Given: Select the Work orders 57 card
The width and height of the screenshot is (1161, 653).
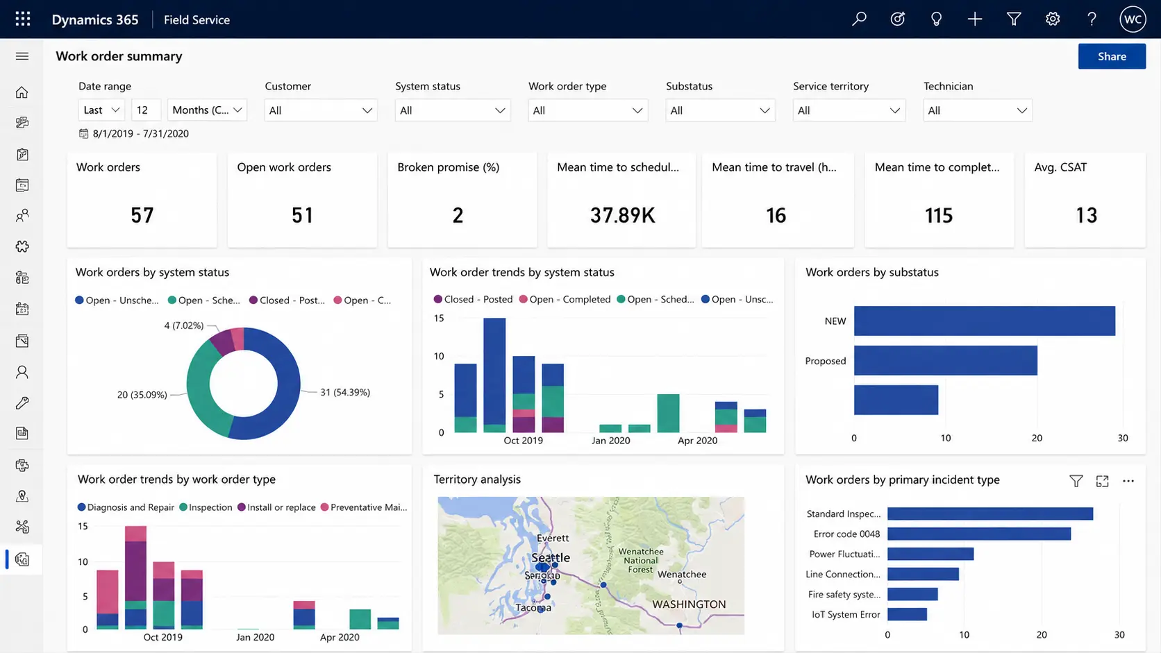Looking at the screenshot, I should click(142, 200).
